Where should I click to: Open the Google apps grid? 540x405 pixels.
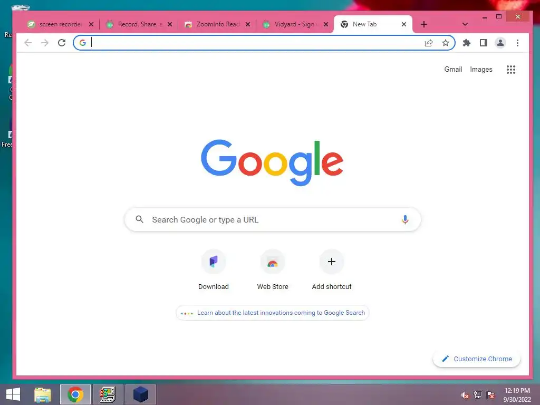click(x=511, y=70)
